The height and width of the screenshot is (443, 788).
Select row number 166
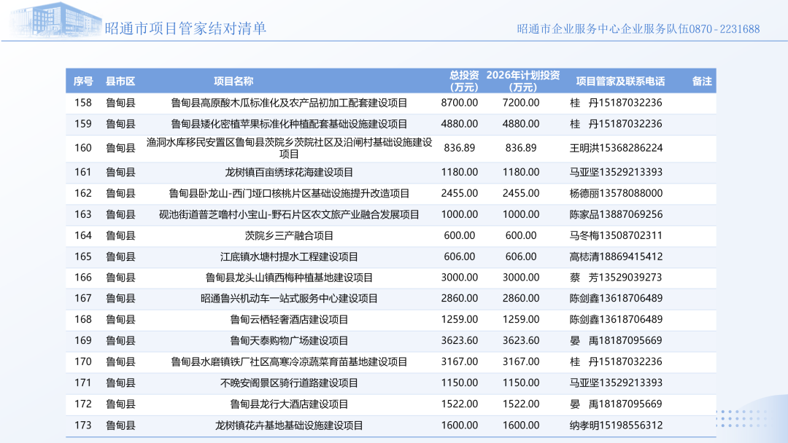click(83, 278)
